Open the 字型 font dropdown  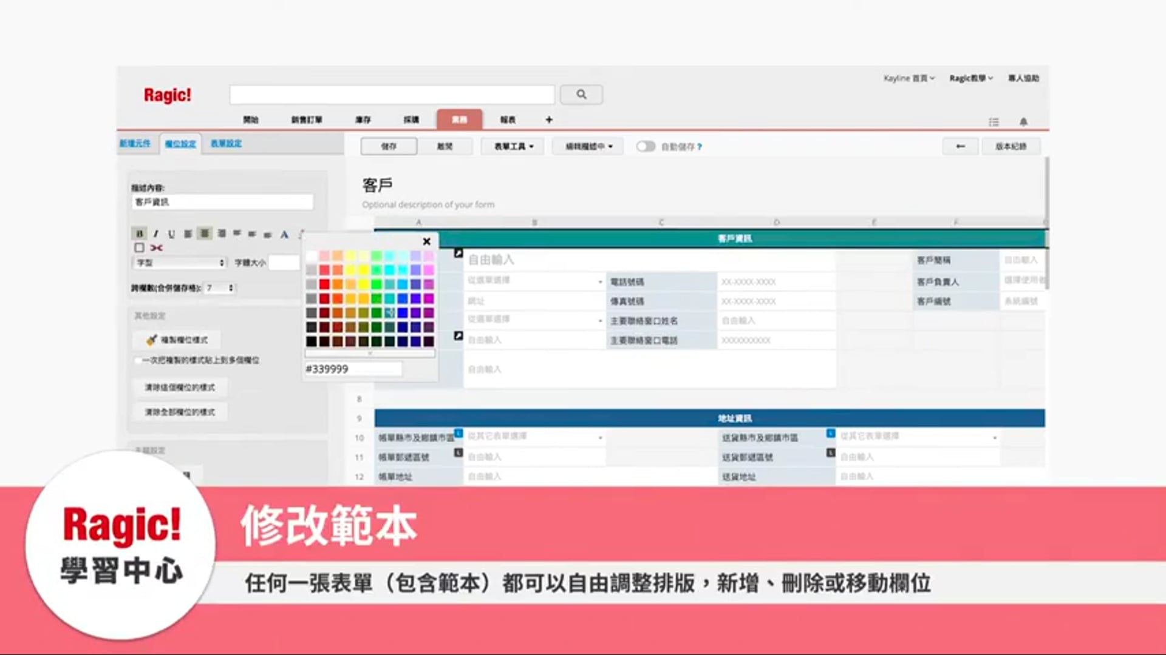click(x=179, y=263)
